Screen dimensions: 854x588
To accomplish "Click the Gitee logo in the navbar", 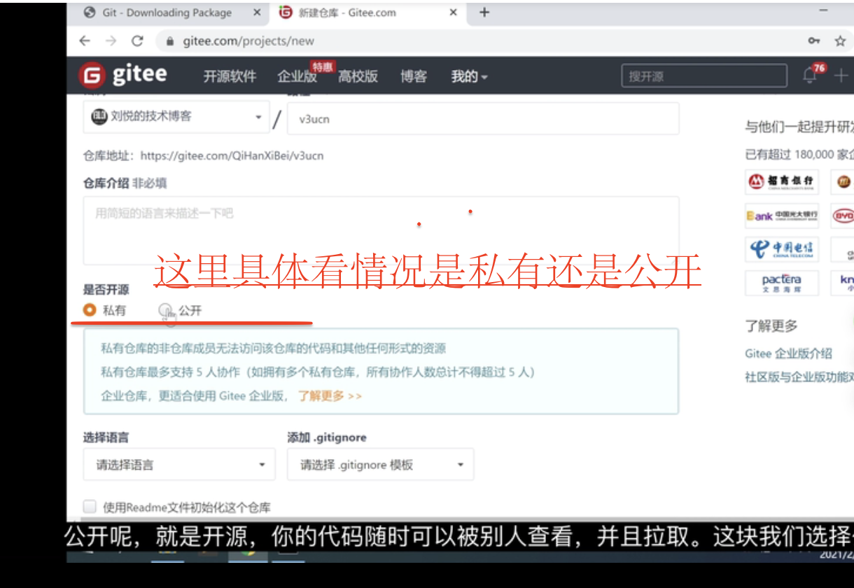I will [123, 75].
